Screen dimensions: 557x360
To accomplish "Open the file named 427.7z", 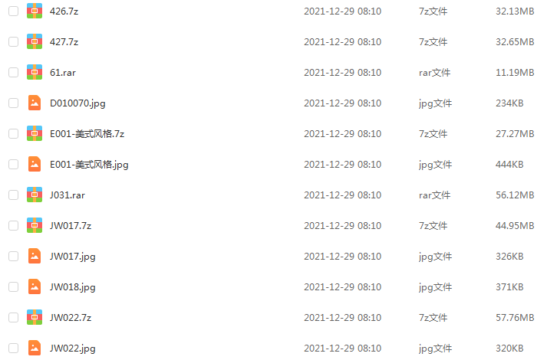I will [64, 42].
